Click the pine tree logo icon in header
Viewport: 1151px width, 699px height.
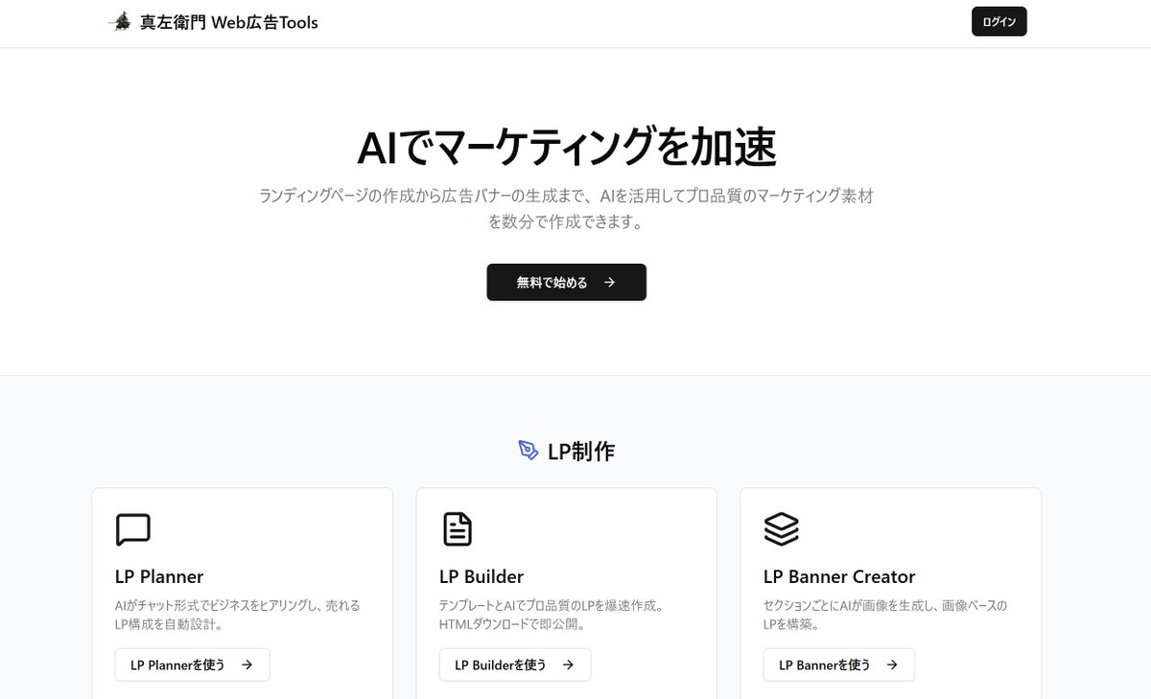pos(121,21)
